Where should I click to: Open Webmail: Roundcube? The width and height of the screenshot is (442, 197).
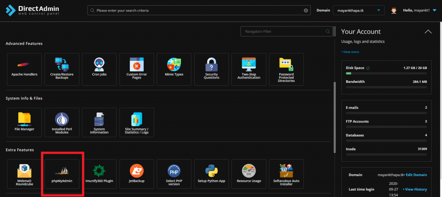point(24,174)
